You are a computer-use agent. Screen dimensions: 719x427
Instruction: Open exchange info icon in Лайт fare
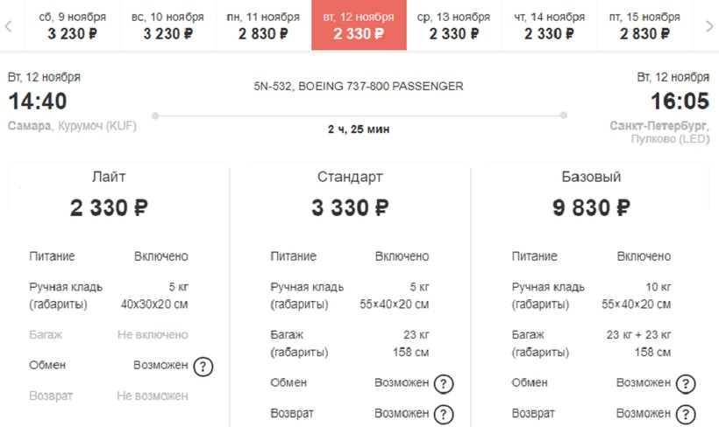point(203,366)
